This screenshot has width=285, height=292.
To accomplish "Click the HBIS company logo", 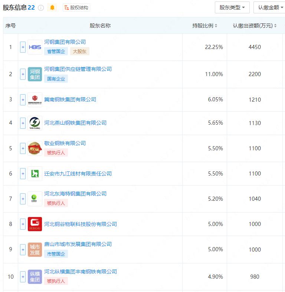I will click(x=35, y=47).
